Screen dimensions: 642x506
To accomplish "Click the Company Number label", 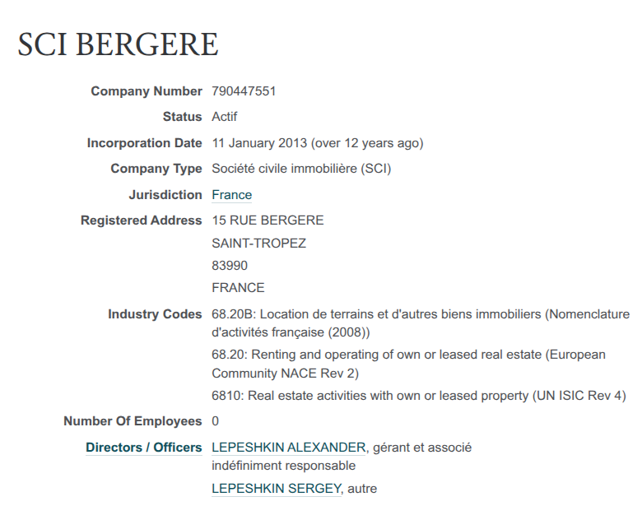I will [146, 91].
